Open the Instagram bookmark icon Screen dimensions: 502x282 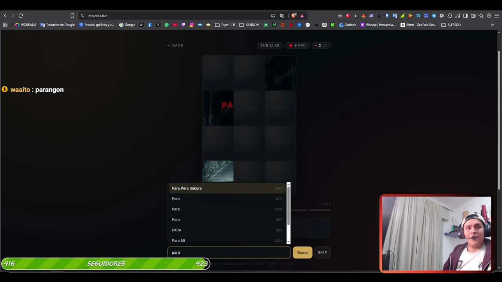pos(191,25)
